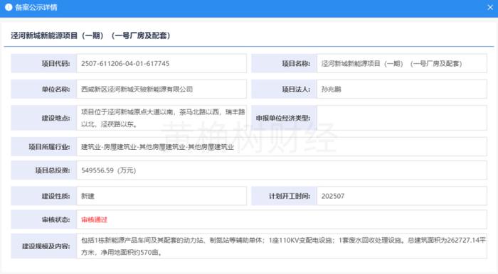The image size is (498, 274).
Task: Select the 项目所属行业 industry field
Action: [x=282, y=147]
